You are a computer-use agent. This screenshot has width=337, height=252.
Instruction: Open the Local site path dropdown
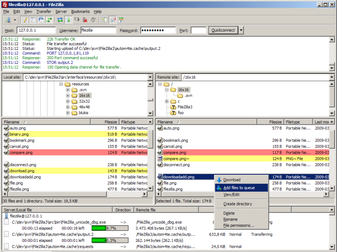[150, 77]
